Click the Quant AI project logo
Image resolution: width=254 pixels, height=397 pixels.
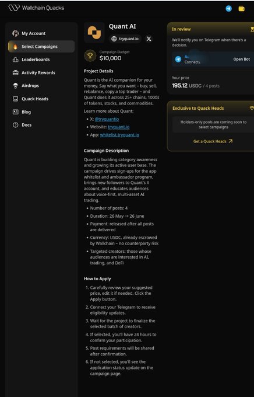[94, 33]
